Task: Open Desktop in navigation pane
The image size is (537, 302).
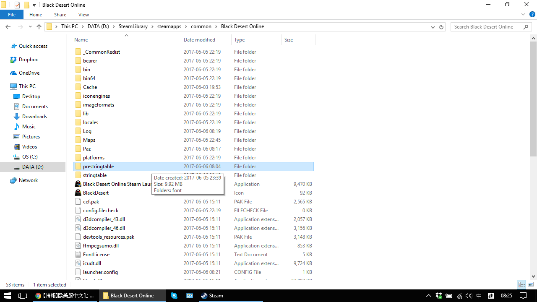Action: pyautogui.click(x=27, y=96)
